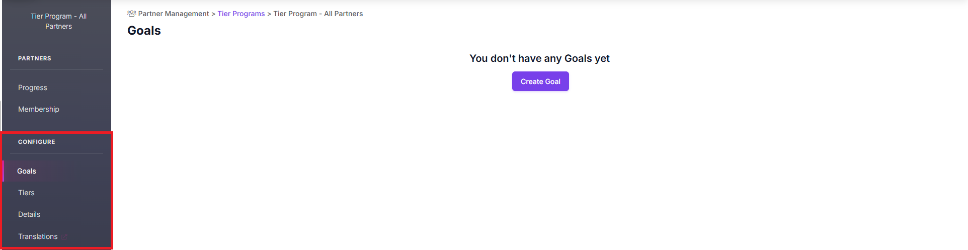
Task: Click the CONFIGURE section header
Action: pos(37,142)
